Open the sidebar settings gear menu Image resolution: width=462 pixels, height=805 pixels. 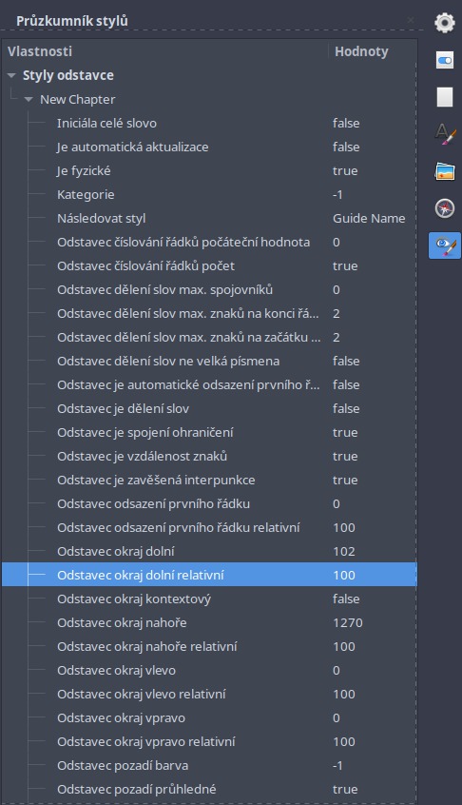[x=445, y=23]
